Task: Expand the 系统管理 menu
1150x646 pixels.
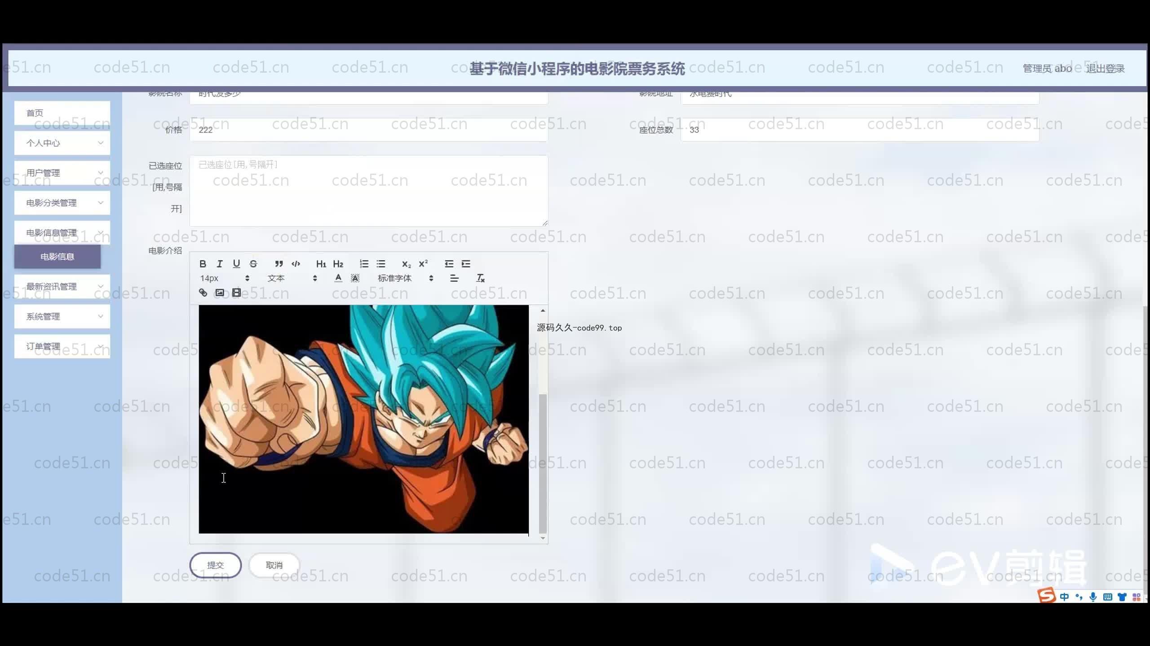Action: click(62, 316)
